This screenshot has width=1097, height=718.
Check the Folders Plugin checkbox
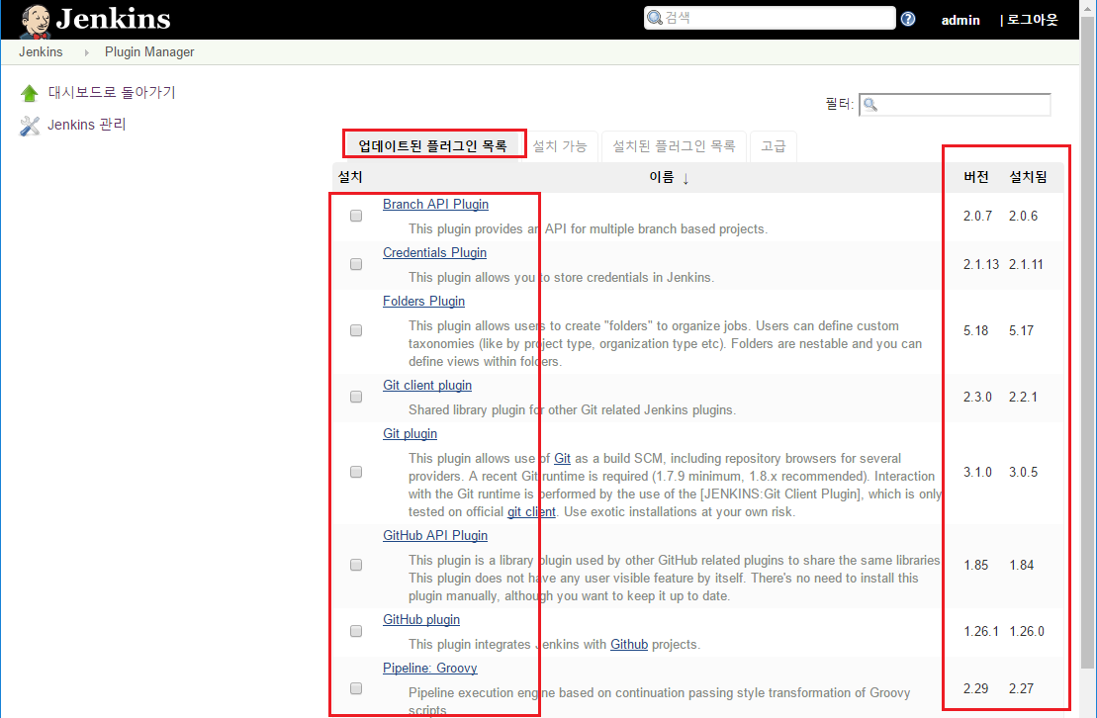tap(356, 330)
